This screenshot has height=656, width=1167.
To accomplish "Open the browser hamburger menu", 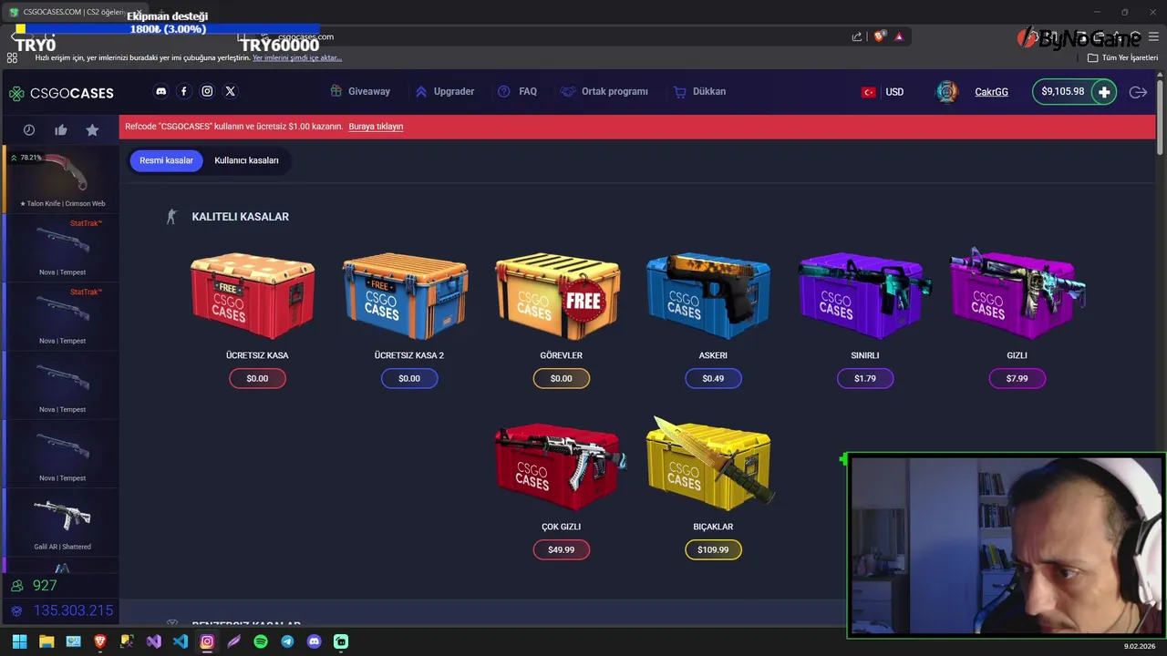I will pyautogui.click(x=1153, y=36).
